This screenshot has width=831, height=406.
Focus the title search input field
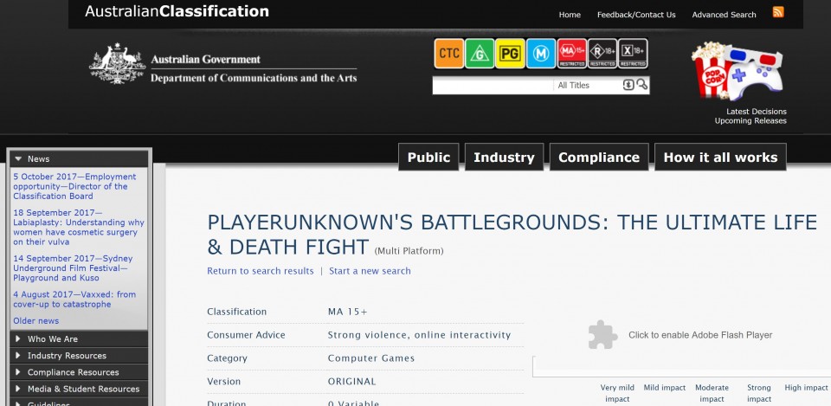point(493,86)
